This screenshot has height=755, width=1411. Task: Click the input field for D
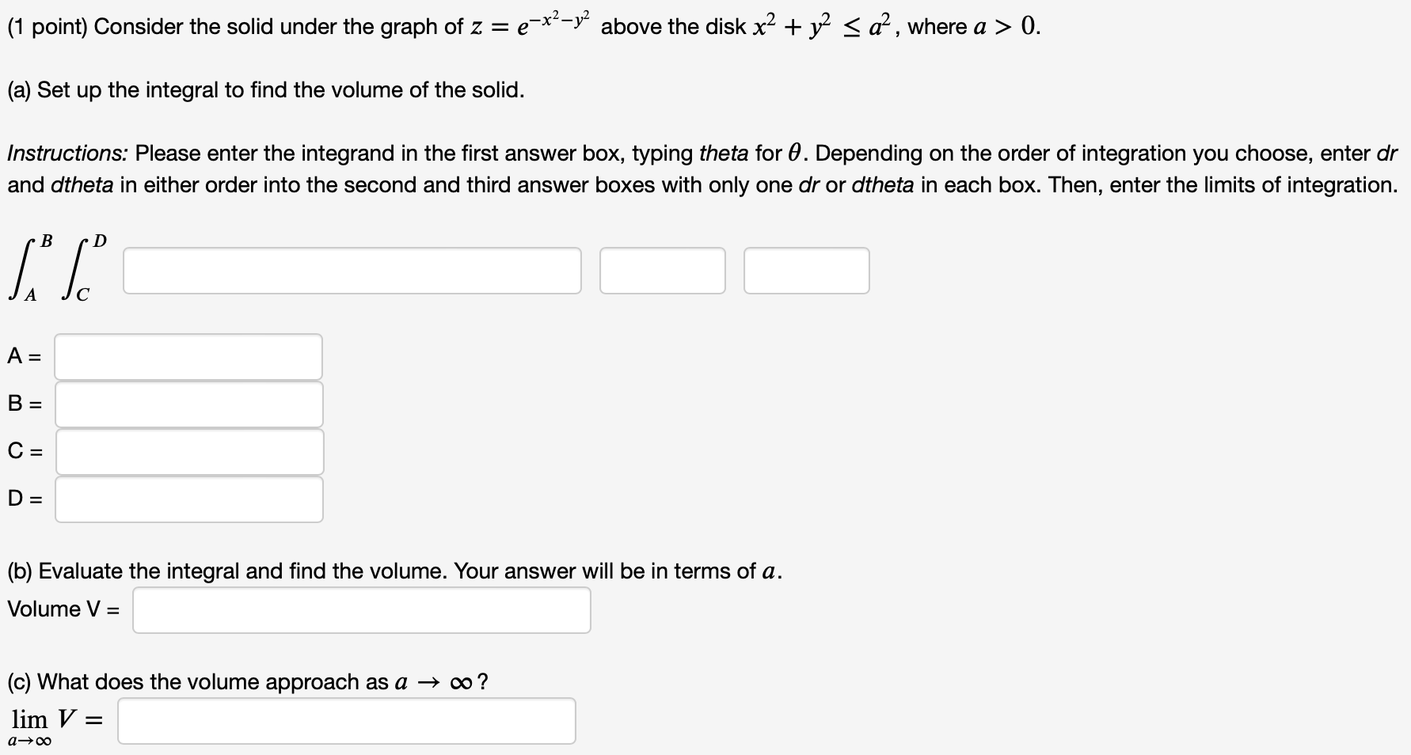tap(188, 499)
